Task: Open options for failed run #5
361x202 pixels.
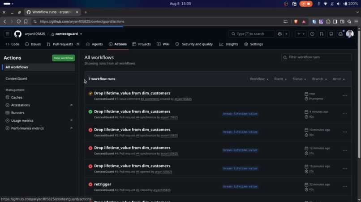Action: click(x=345, y=132)
